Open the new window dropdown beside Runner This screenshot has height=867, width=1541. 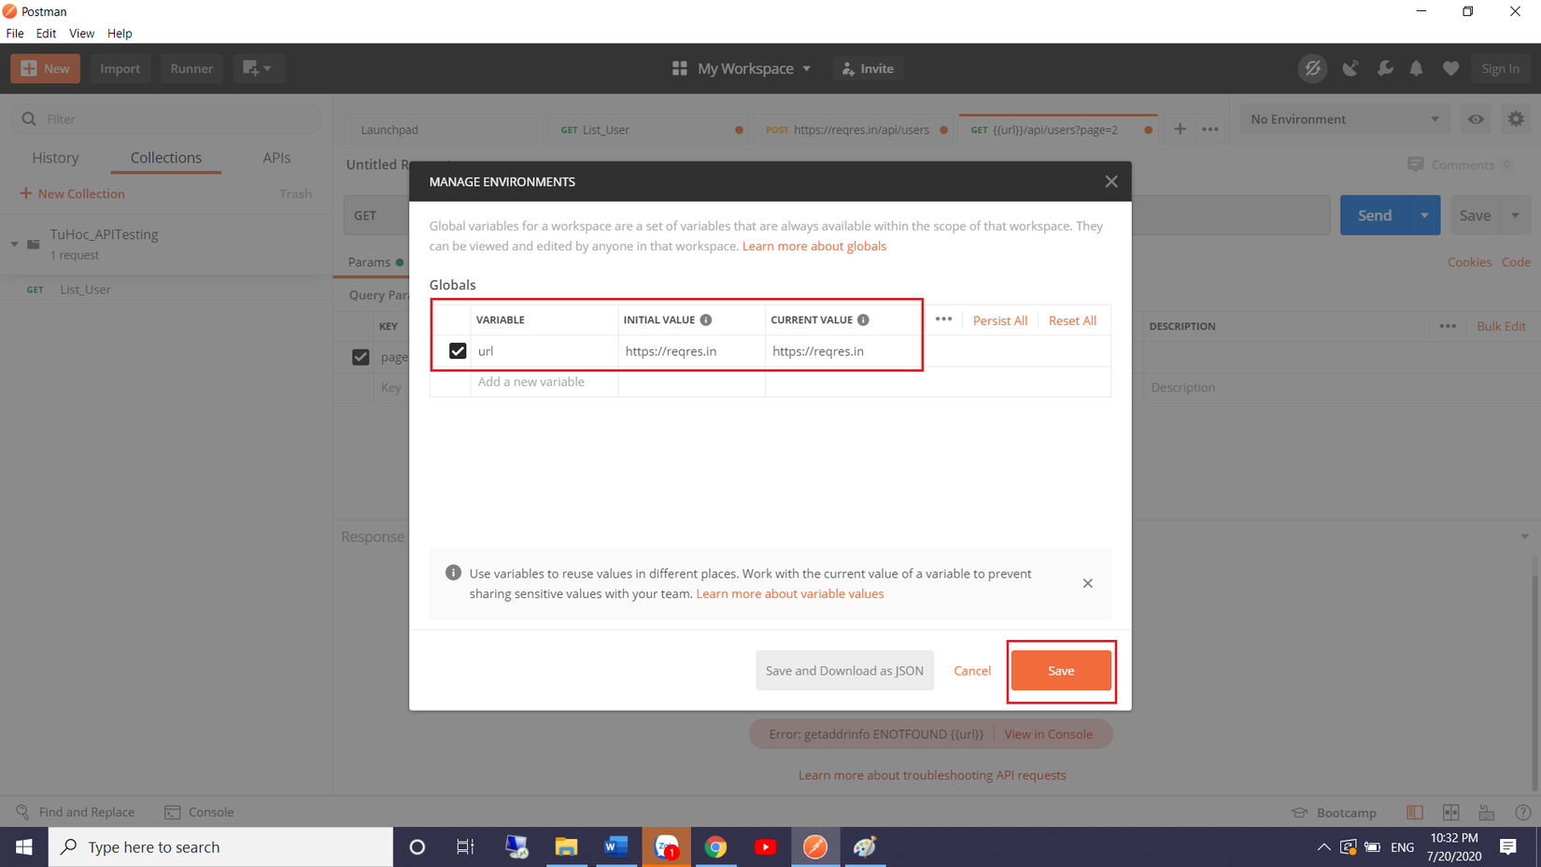click(x=257, y=68)
